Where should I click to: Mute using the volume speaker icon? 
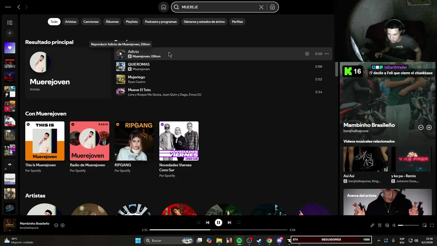[x=394, y=225]
